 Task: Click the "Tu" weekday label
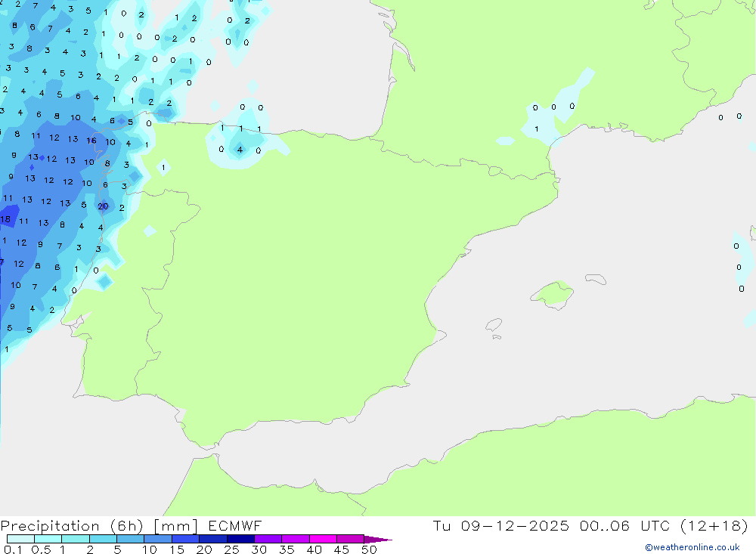point(442,525)
